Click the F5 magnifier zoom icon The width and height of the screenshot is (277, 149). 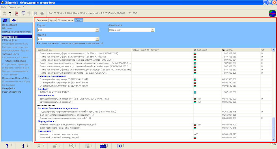pos(72,146)
